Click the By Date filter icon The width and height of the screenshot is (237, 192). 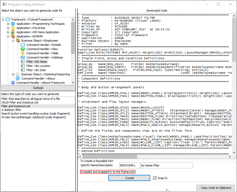[x=23, y=70]
